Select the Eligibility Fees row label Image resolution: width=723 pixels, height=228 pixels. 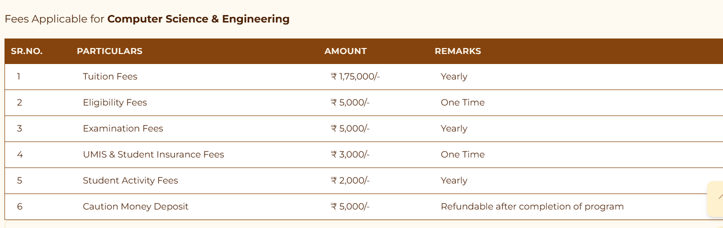(x=115, y=102)
